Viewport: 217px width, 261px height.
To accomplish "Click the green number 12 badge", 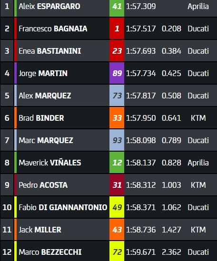I will point(117,163).
